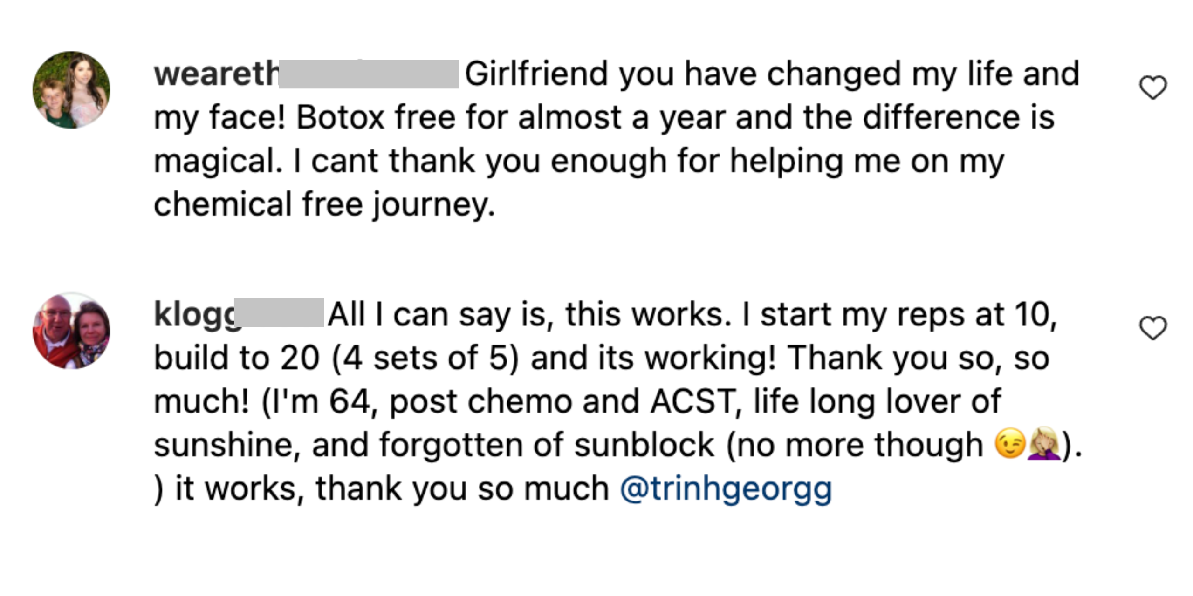Click the "(4 sets of 5)" text
The width and height of the screenshot is (1193, 596).
[x=425, y=359]
